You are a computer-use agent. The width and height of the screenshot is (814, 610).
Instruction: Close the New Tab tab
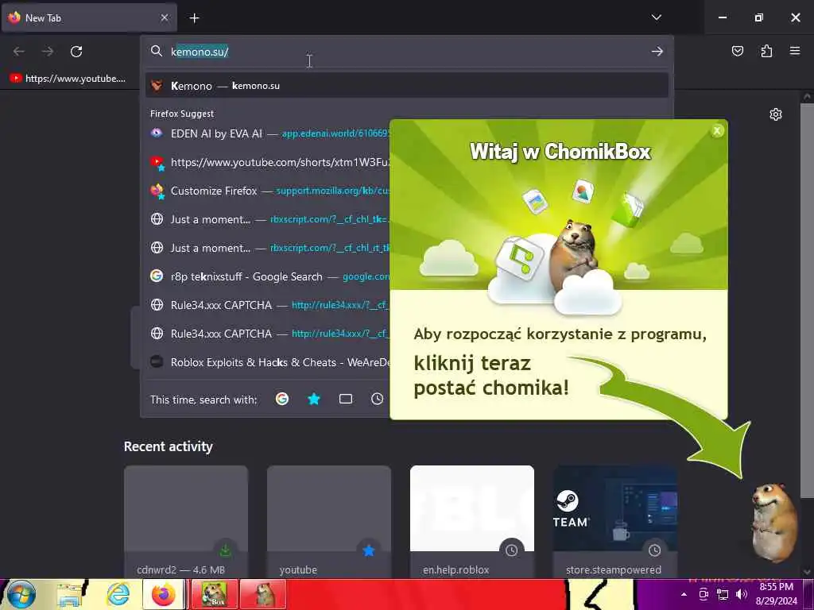(164, 17)
